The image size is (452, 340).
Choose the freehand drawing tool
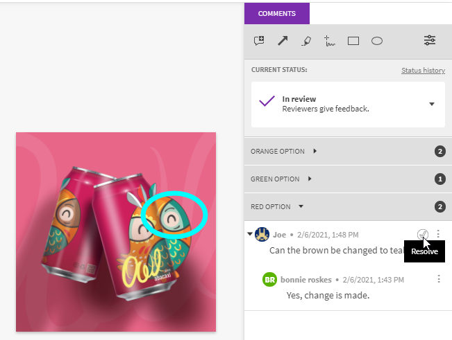click(x=330, y=41)
